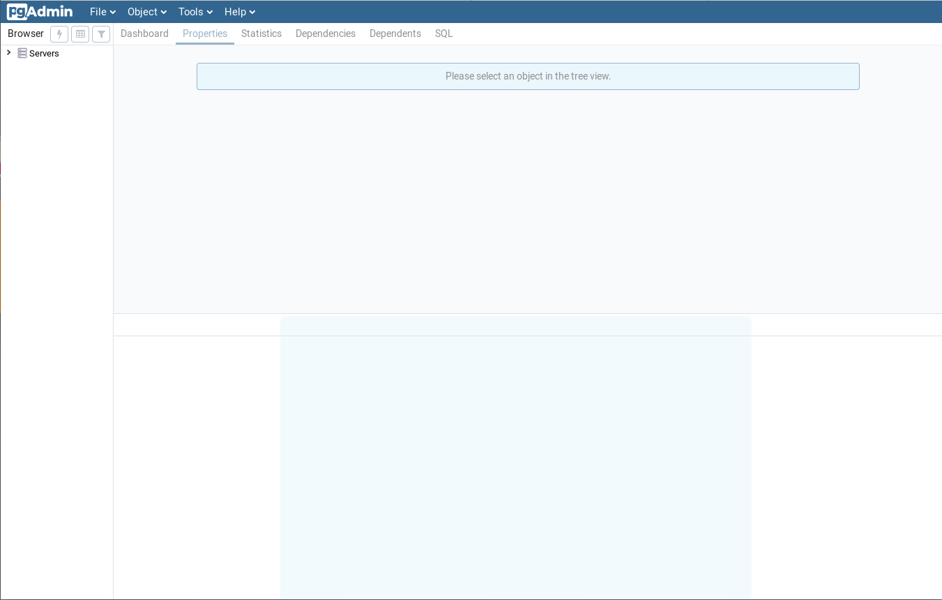942x600 pixels.
Task: Open the Filtered Rows funnel icon
Action: click(x=100, y=33)
